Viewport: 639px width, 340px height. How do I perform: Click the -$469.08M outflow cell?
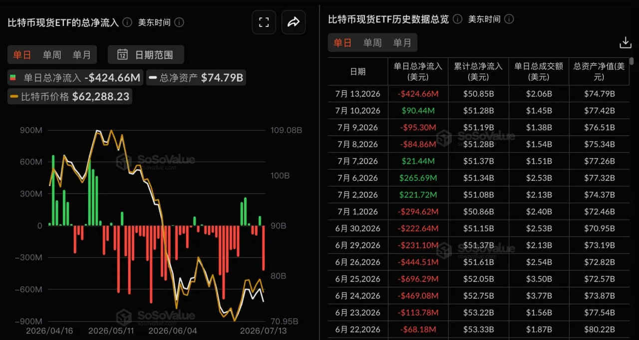click(418, 296)
